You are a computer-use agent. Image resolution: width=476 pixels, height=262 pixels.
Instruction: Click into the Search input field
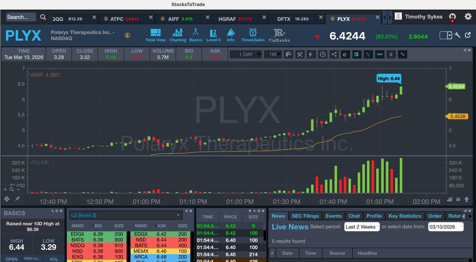click(x=21, y=17)
